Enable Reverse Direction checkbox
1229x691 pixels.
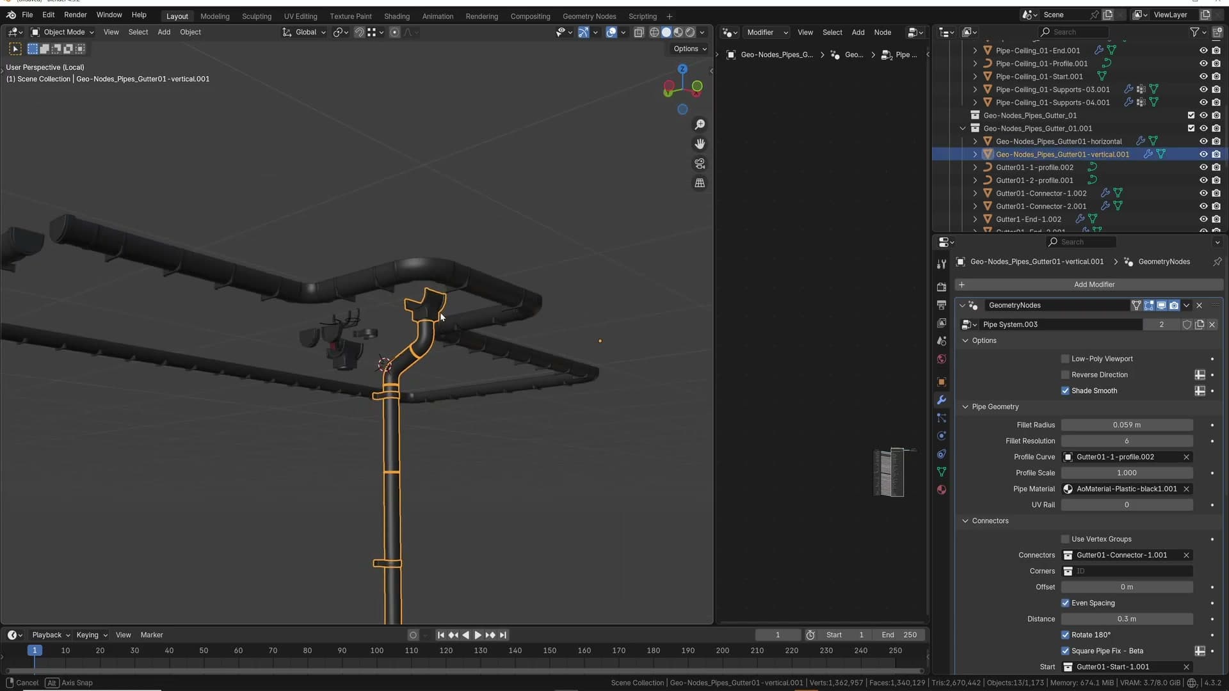[1065, 375]
